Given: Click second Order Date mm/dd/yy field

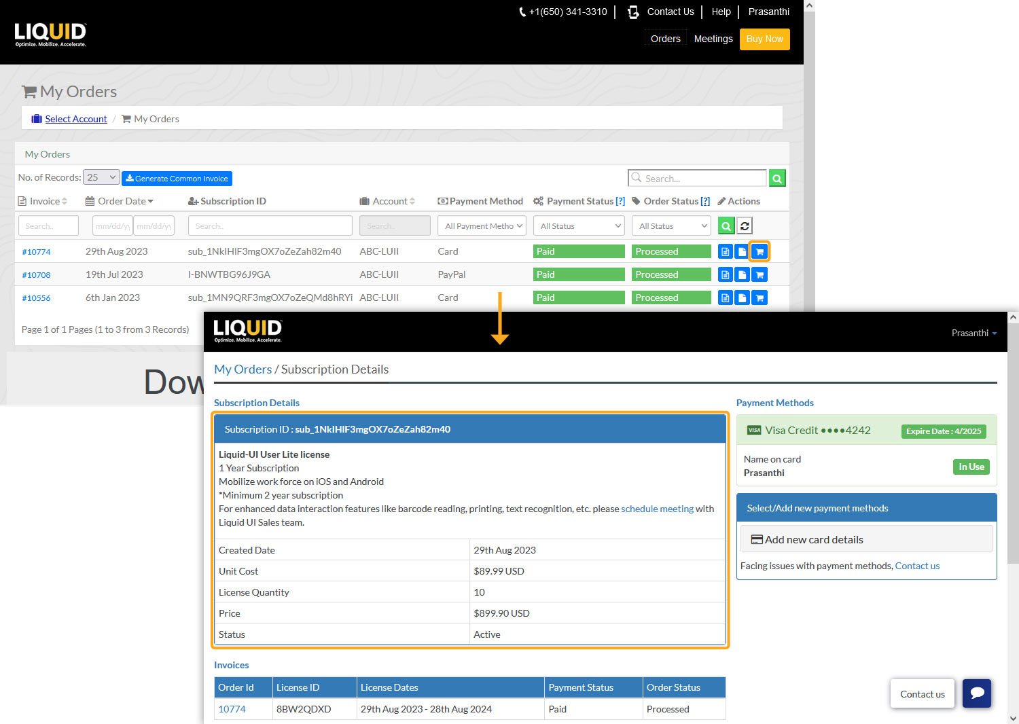Looking at the screenshot, I should pyautogui.click(x=154, y=225).
